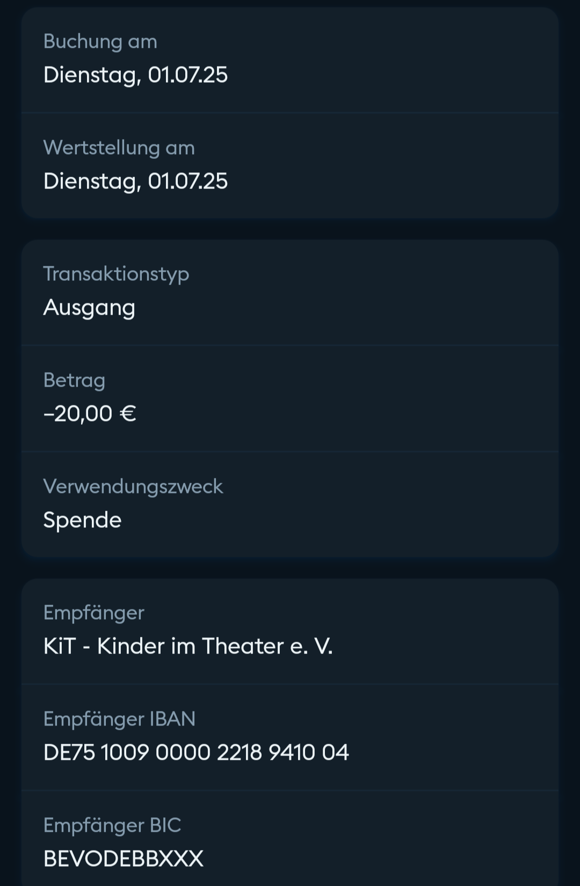Image resolution: width=580 pixels, height=886 pixels.
Task: Tap the "Empfänger IBAN" label
Action: point(119,718)
